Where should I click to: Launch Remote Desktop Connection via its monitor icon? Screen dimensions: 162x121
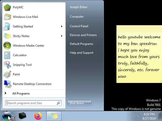click(x=8, y=84)
